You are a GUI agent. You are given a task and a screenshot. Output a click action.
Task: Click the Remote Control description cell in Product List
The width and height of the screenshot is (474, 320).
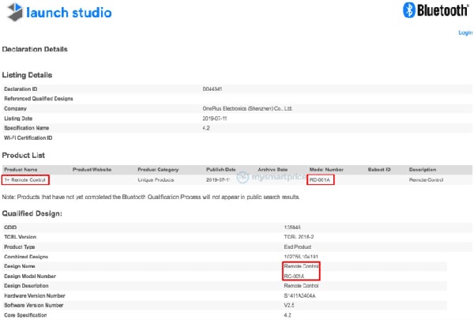tap(426, 180)
